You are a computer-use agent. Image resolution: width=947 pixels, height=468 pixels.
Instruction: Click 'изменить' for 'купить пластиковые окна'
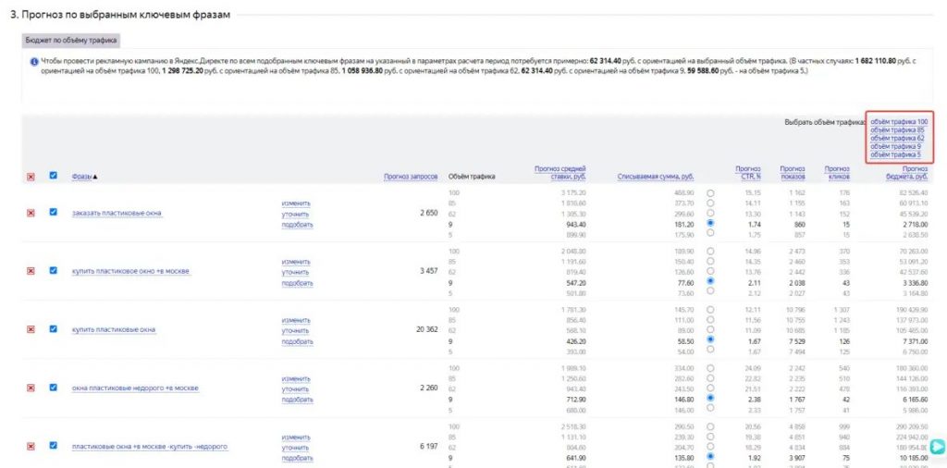pyautogui.click(x=296, y=320)
